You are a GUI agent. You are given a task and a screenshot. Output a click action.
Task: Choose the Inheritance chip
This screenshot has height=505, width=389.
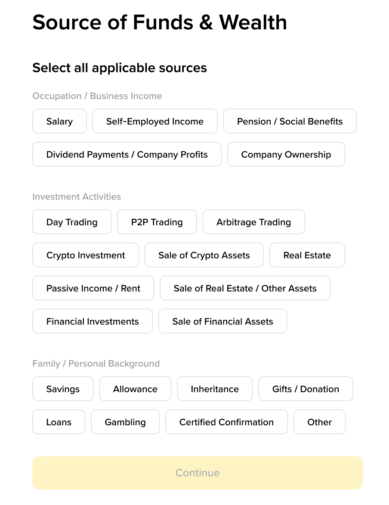click(214, 389)
